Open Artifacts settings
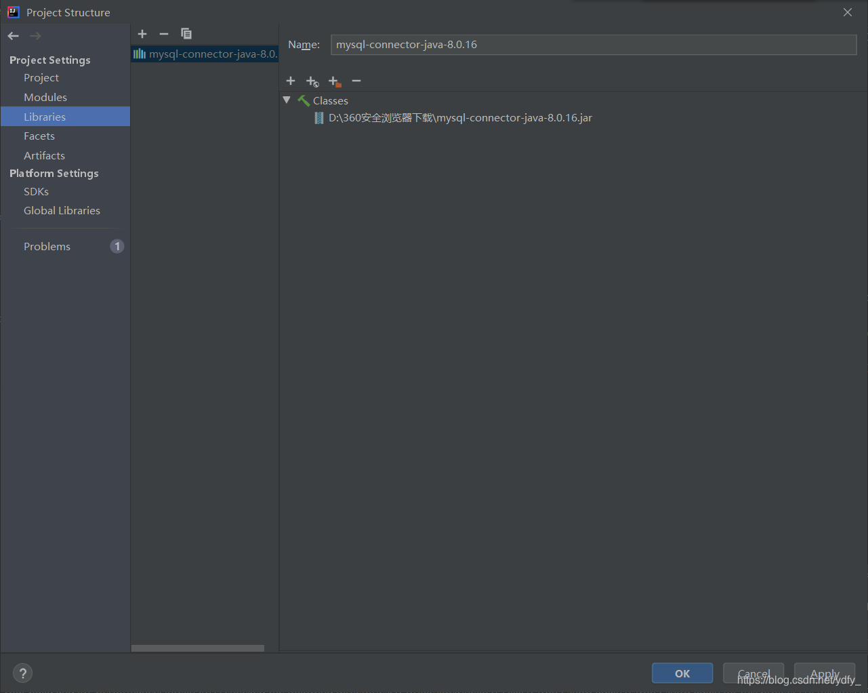 click(x=45, y=156)
